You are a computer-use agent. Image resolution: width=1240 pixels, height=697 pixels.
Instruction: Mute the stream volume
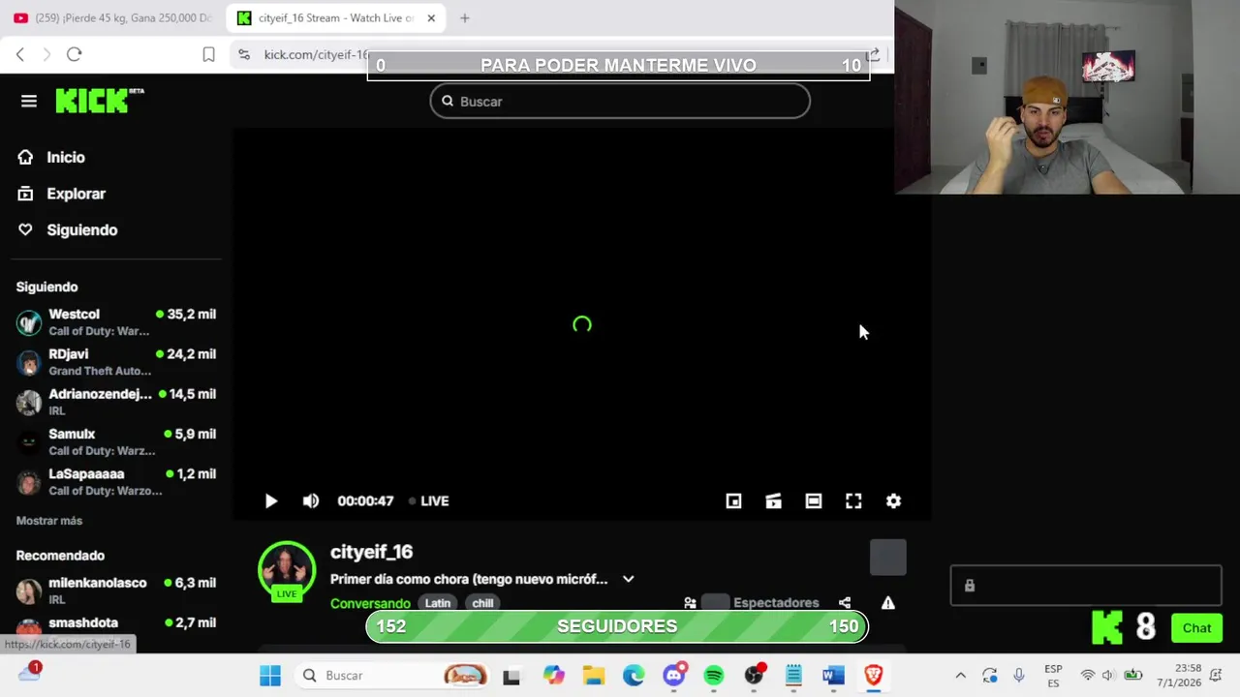[311, 500]
